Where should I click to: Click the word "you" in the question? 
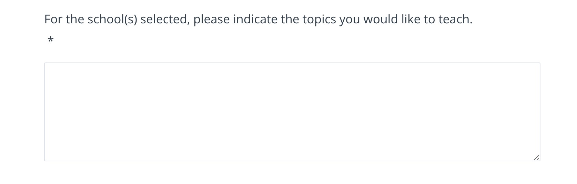point(350,19)
